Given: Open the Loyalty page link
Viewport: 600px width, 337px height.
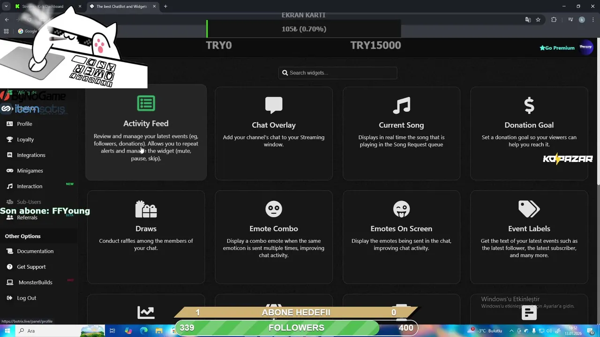Looking at the screenshot, I should (25, 139).
